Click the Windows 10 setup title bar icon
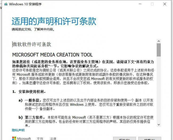 (6, 4)
